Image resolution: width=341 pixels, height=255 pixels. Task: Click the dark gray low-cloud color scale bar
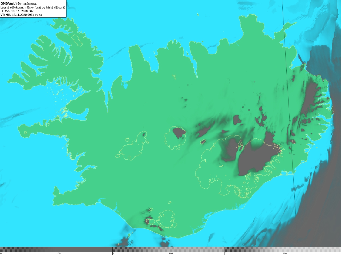[x=56, y=249]
